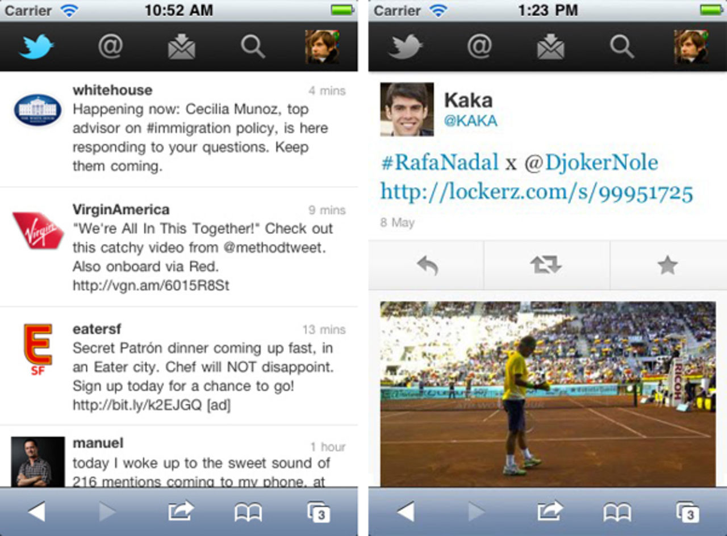
Task: View the tennis court photo attachment
Action: pyautogui.click(x=548, y=394)
